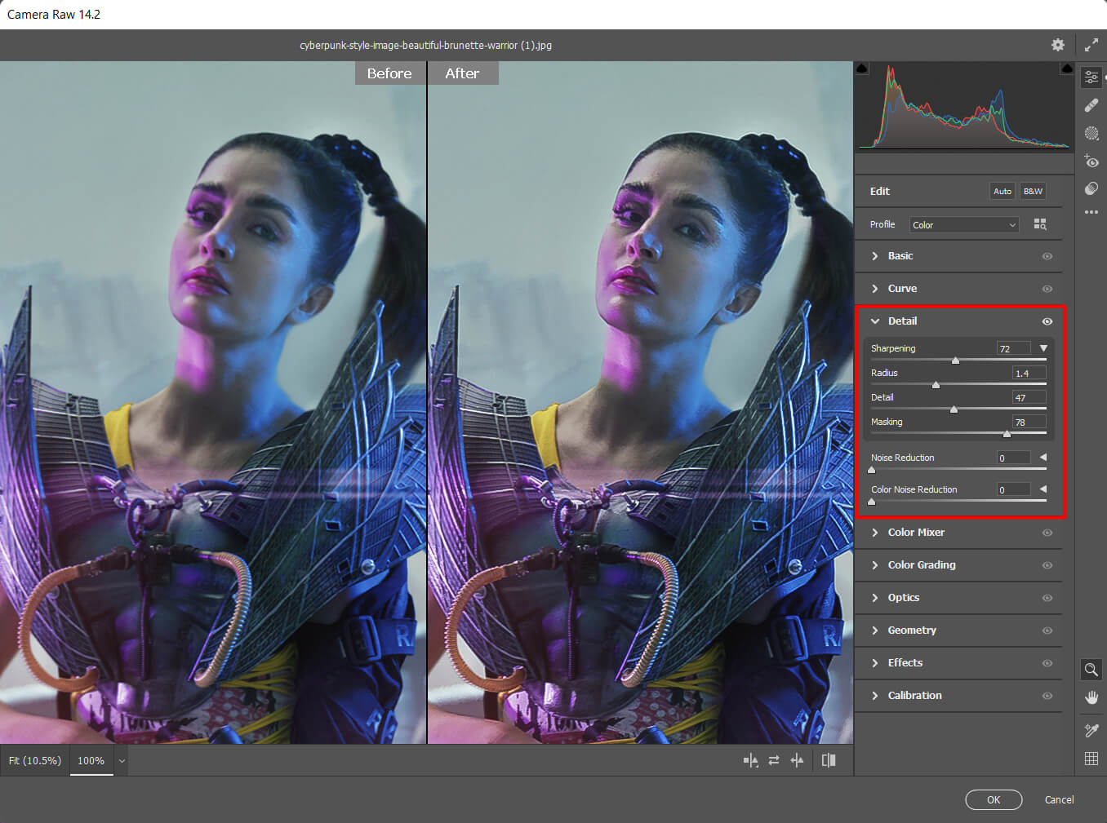Select the Red Eye removal tool
The image size is (1107, 823).
coord(1091,162)
